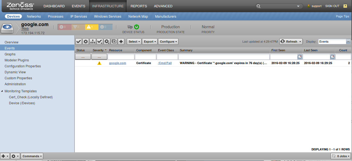
Task: Click the critical events red rainbow counter
Action: click(x=64, y=27)
